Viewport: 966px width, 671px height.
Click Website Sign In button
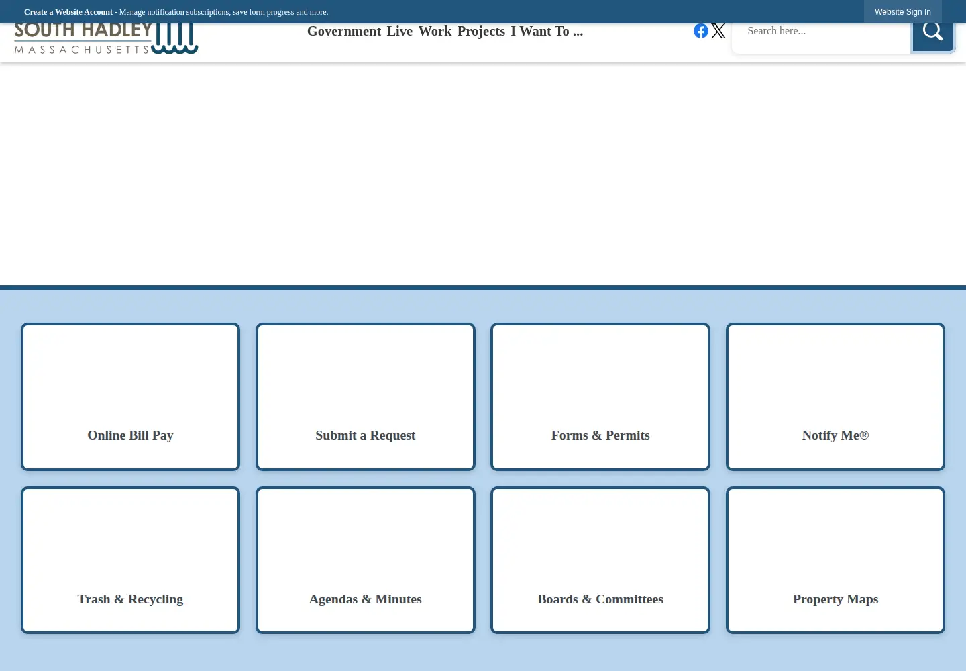tap(903, 12)
